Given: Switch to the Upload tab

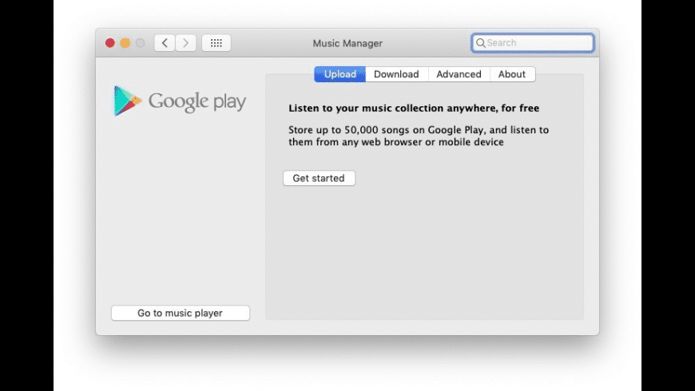Looking at the screenshot, I should click(x=340, y=74).
